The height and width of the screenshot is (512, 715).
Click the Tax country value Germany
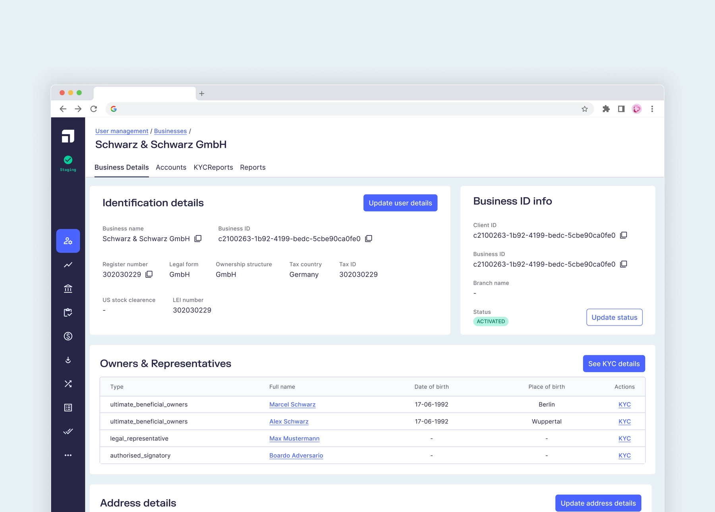tap(304, 275)
